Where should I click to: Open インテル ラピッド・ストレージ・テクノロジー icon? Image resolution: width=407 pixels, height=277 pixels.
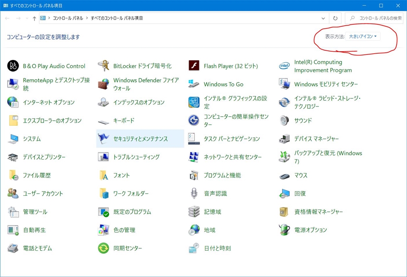pos(284,102)
